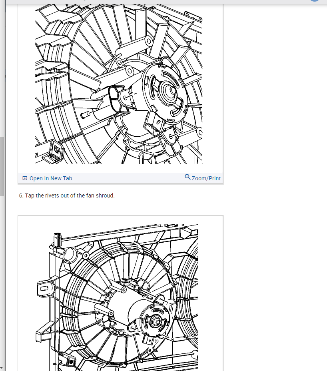Click the blue circle icon at top right
The height and width of the screenshot is (371, 327).
(315, 1)
